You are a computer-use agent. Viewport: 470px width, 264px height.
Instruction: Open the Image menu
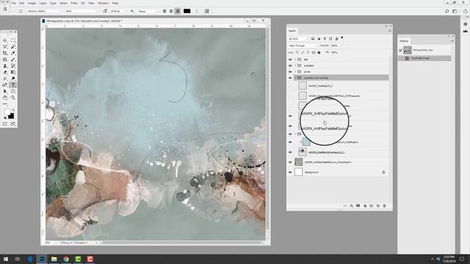(32, 3)
